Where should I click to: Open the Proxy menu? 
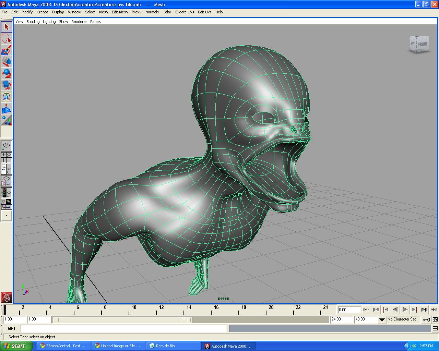click(137, 12)
